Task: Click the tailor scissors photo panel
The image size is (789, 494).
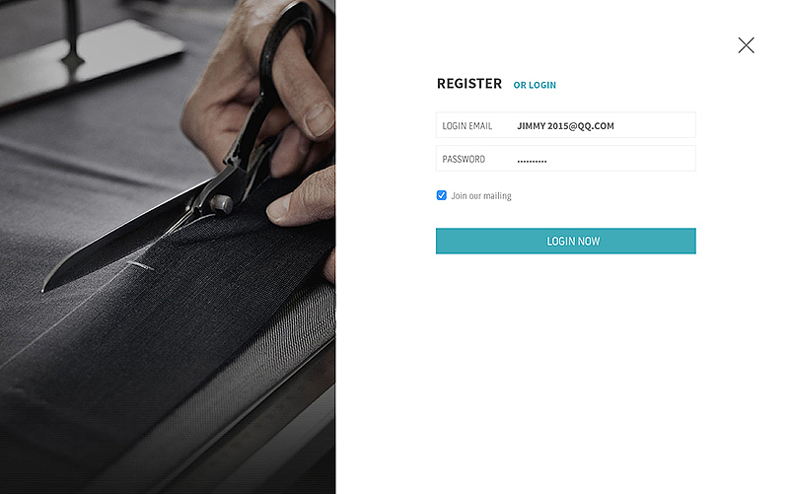Action: tap(168, 247)
